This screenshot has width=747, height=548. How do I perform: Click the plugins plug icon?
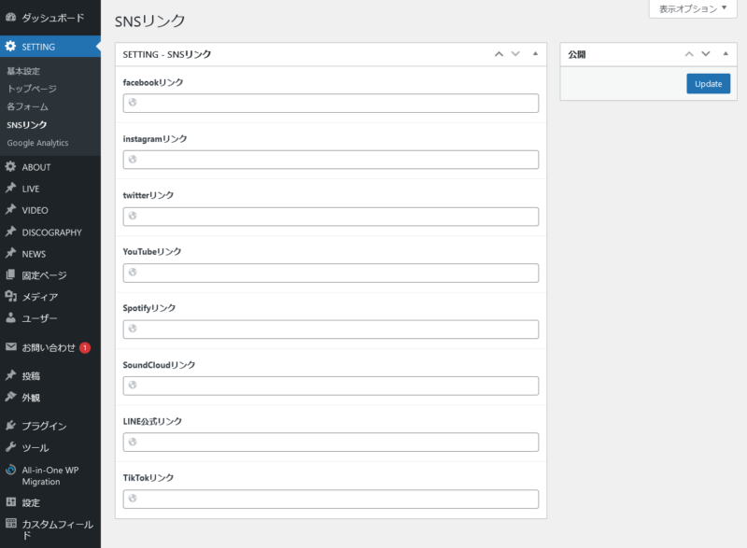click(11, 426)
